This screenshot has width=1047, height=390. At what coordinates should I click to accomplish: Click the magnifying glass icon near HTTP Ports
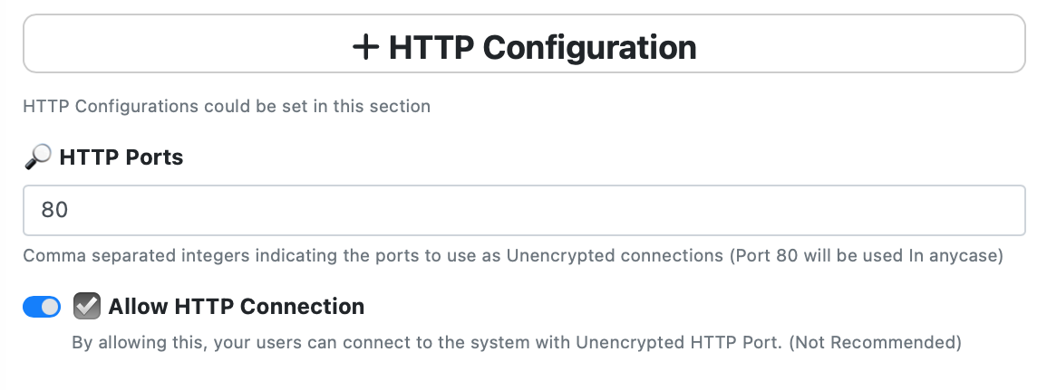[x=37, y=157]
